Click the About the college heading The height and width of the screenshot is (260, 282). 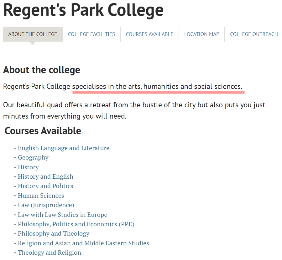pos(42,70)
